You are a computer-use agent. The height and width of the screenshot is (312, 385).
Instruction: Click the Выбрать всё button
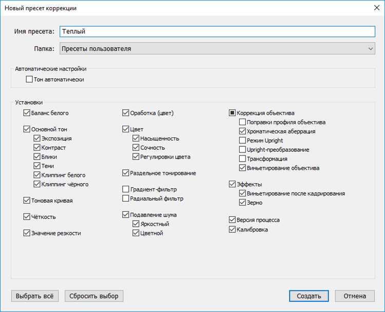point(34,296)
